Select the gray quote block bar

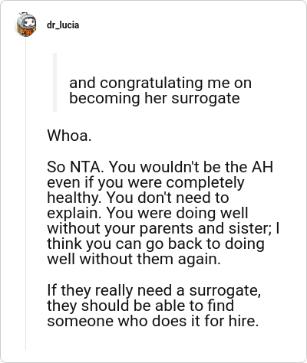54,82
